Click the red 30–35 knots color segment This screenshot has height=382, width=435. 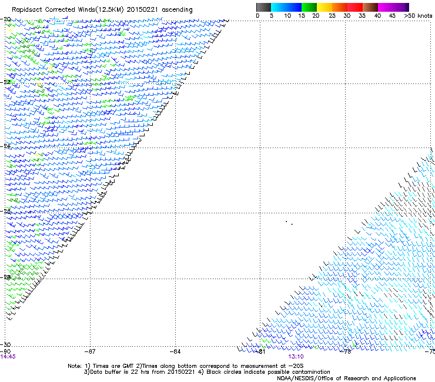coord(355,7)
